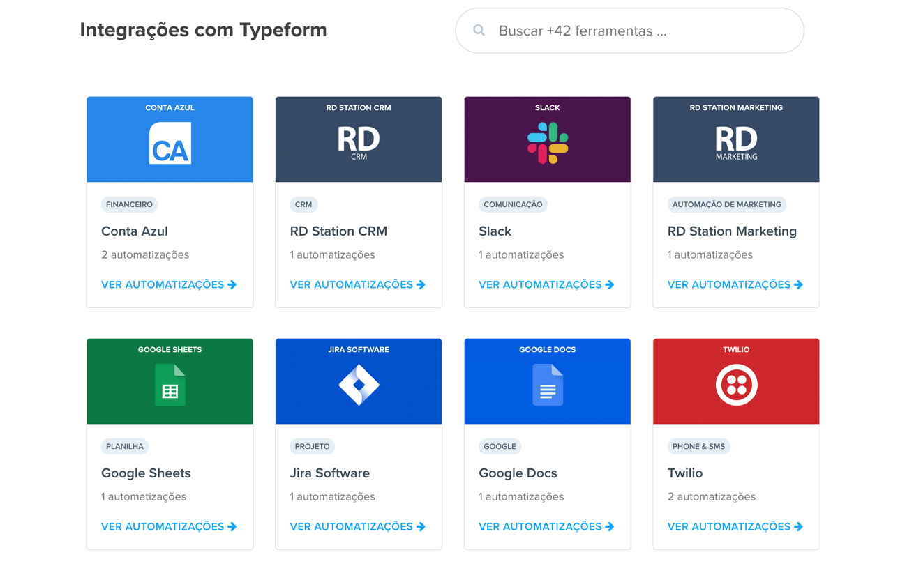
Task: Click the Google Docs document icon
Action: click(x=548, y=385)
